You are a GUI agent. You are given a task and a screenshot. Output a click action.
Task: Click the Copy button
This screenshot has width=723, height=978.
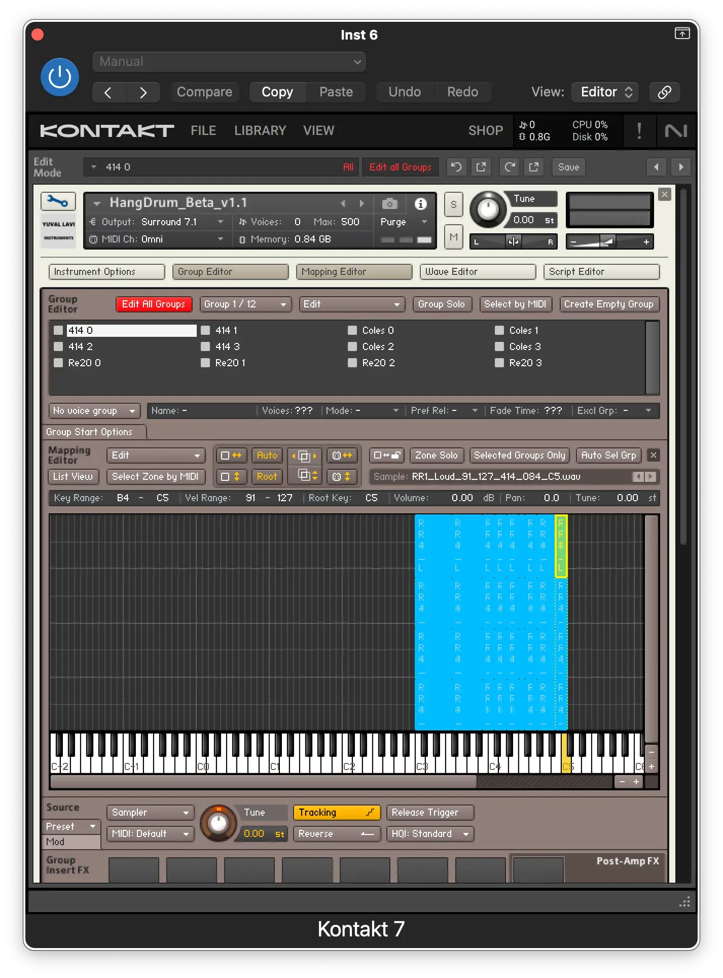coord(277,92)
